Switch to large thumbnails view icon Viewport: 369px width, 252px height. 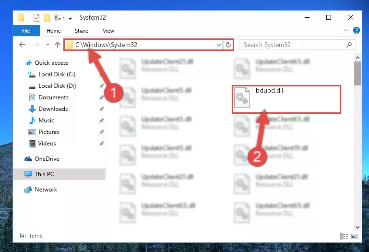(355, 236)
